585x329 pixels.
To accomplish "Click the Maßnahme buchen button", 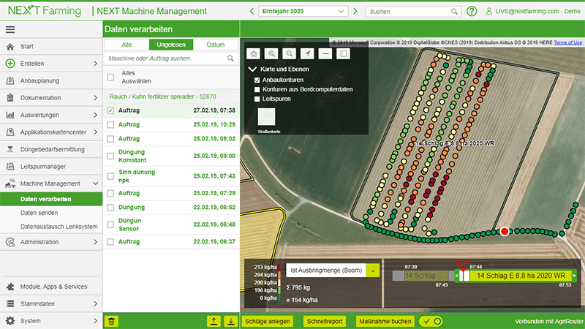I will click(385, 321).
